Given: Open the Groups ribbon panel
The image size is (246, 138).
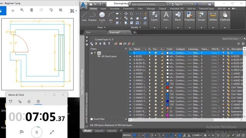Looking at the screenshot, I should point(201,16).
